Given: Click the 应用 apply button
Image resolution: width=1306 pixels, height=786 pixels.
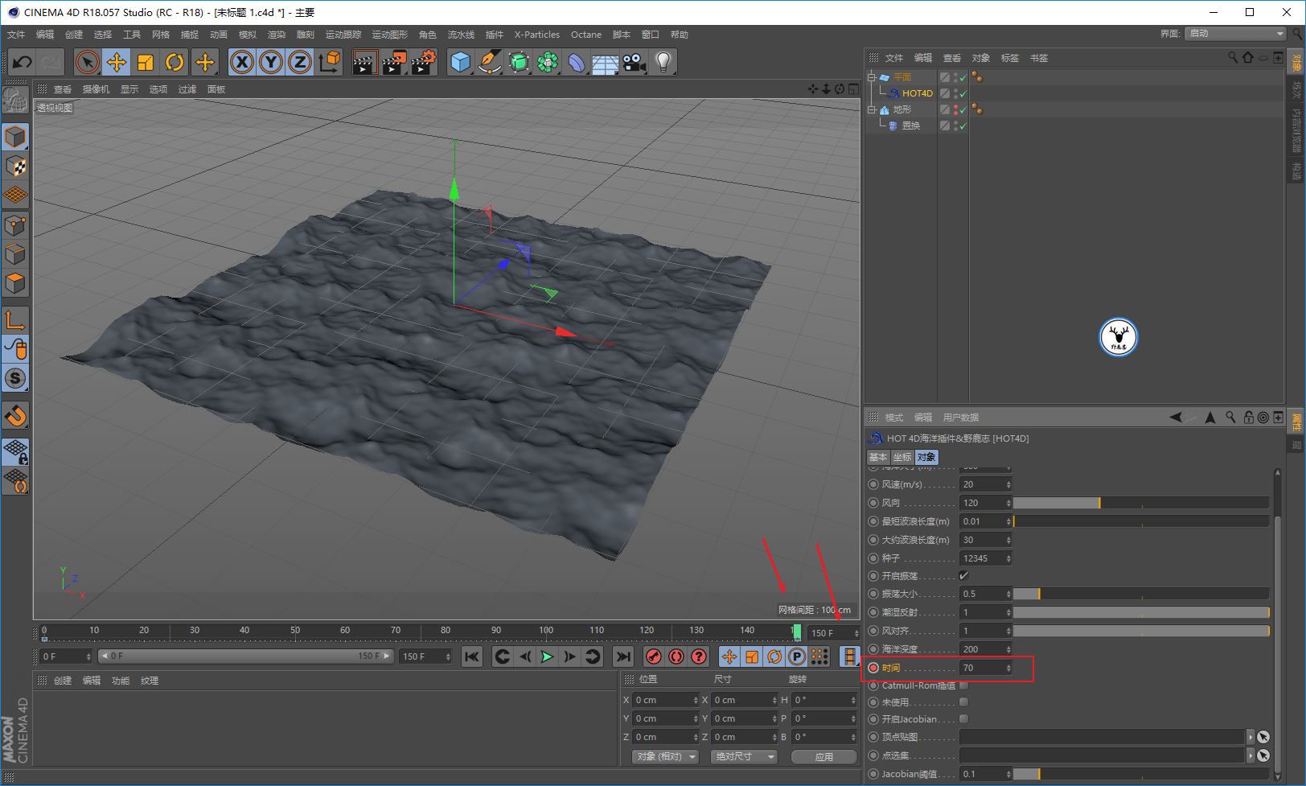Looking at the screenshot, I should coord(823,757).
